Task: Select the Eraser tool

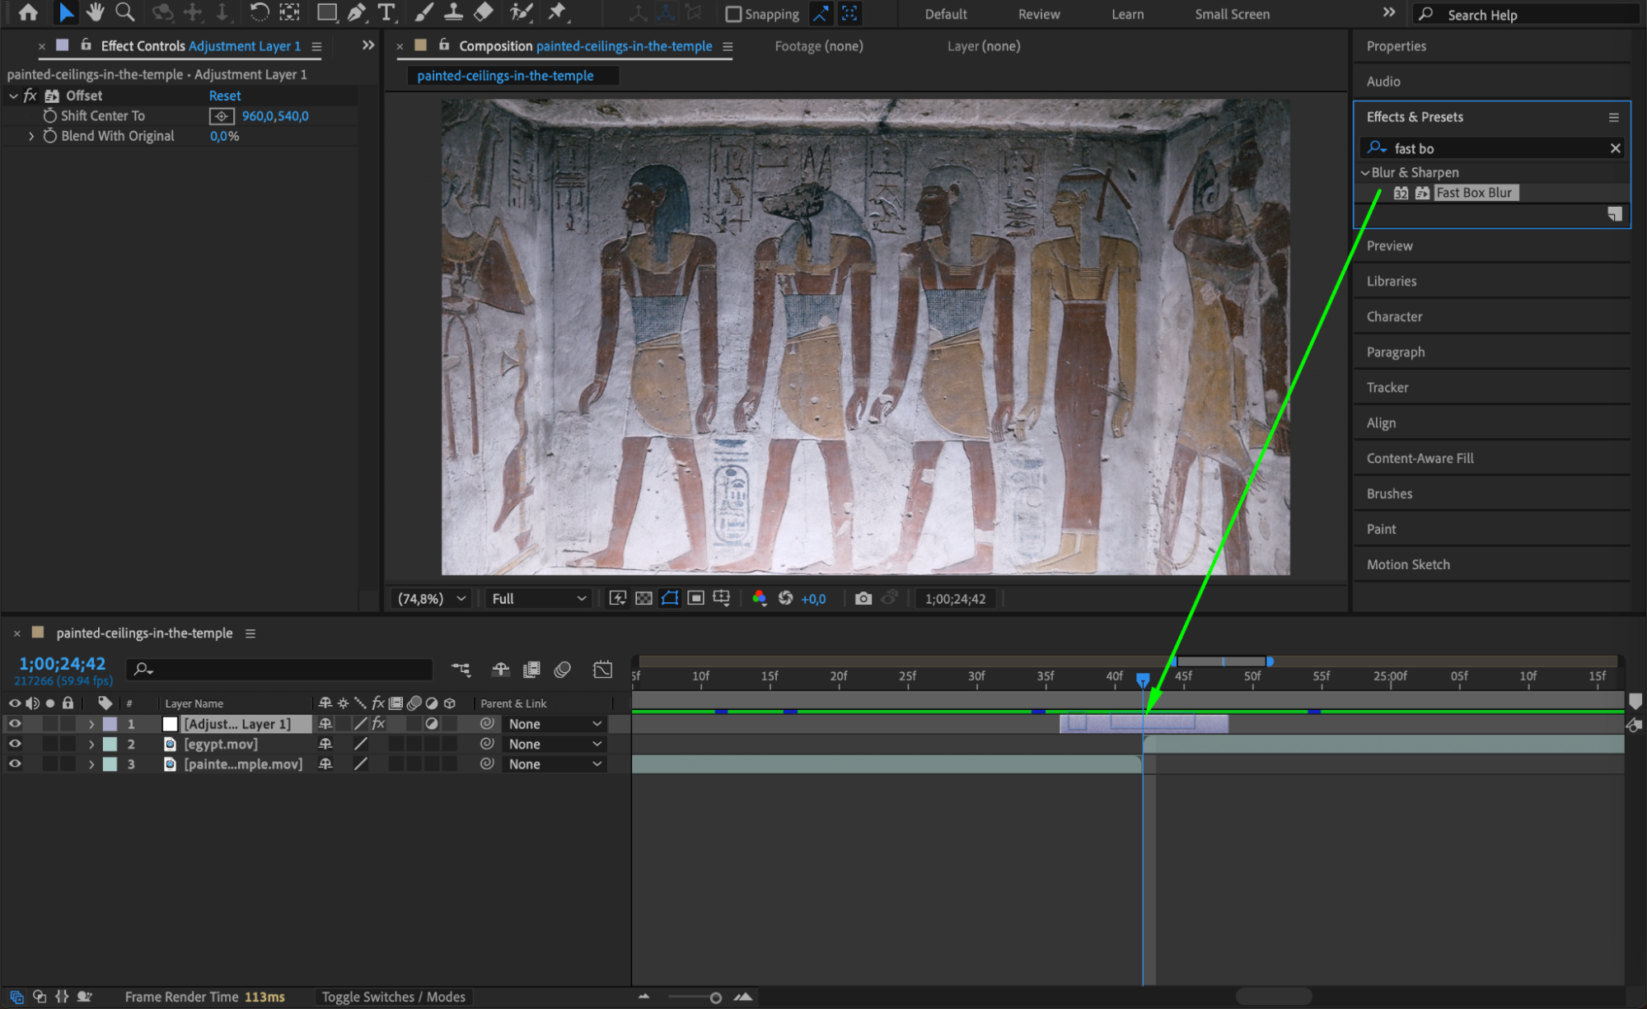Action: point(484,12)
